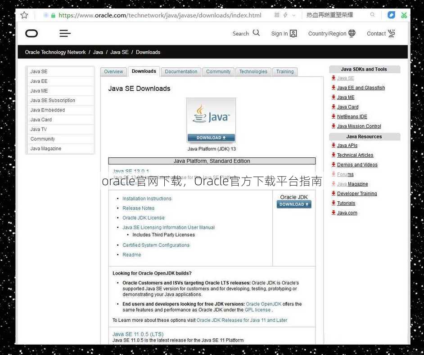This screenshot has width=424, height=355.
Task: Open the Oracle JDK License link
Action: [143, 218]
